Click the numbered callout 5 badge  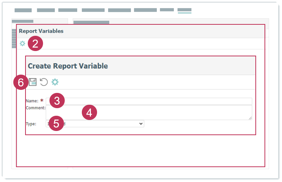(56, 124)
